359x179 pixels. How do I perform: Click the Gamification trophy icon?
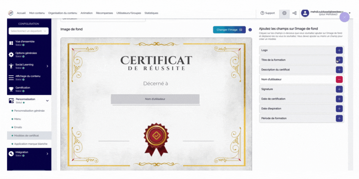click(x=11, y=89)
